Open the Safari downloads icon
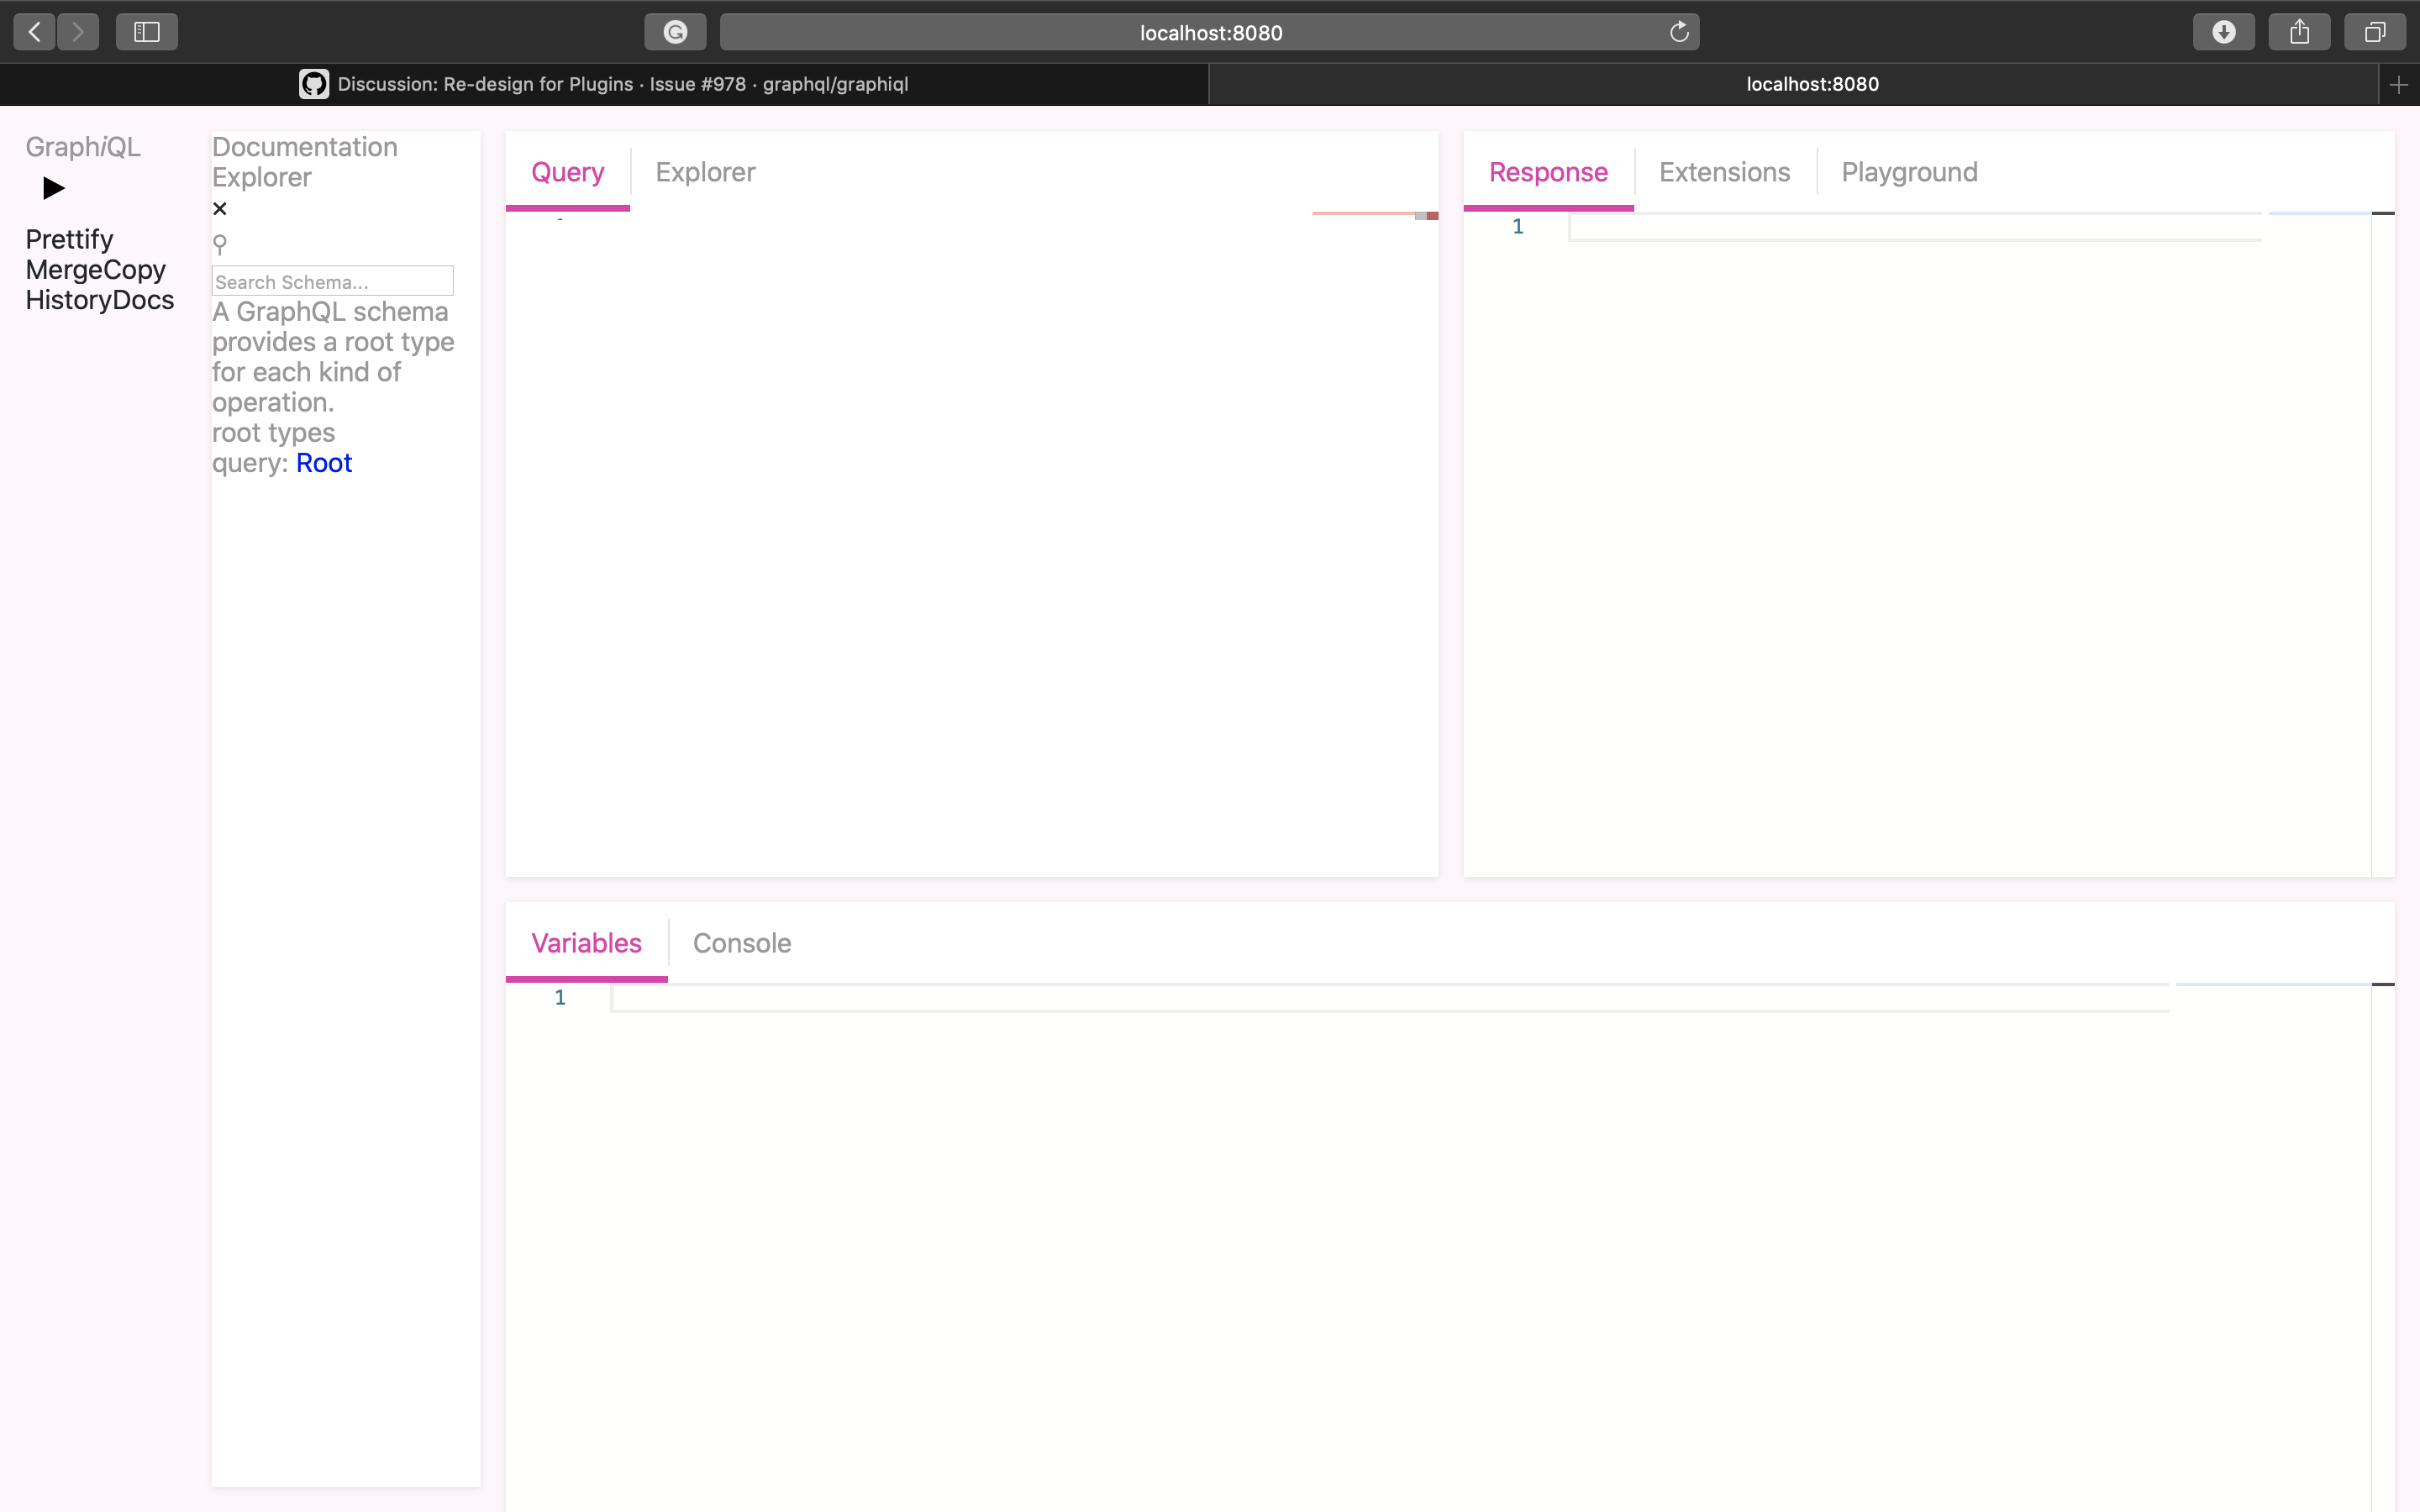This screenshot has width=2420, height=1512. coord(2223,32)
